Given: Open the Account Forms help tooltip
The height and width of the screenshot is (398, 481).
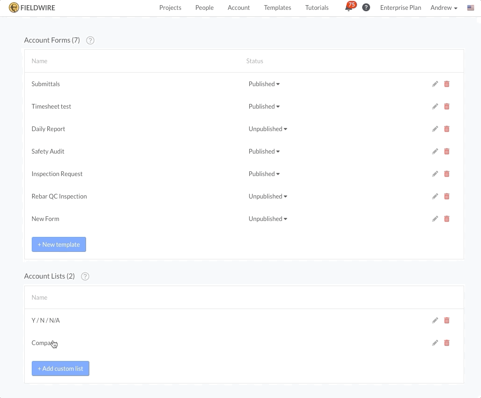Looking at the screenshot, I should click(90, 40).
